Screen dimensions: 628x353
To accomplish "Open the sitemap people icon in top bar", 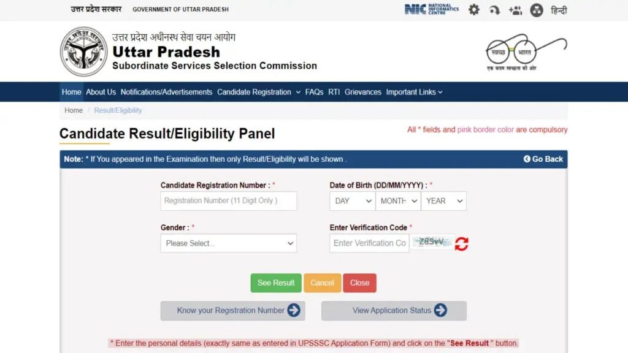I will [515, 10].
